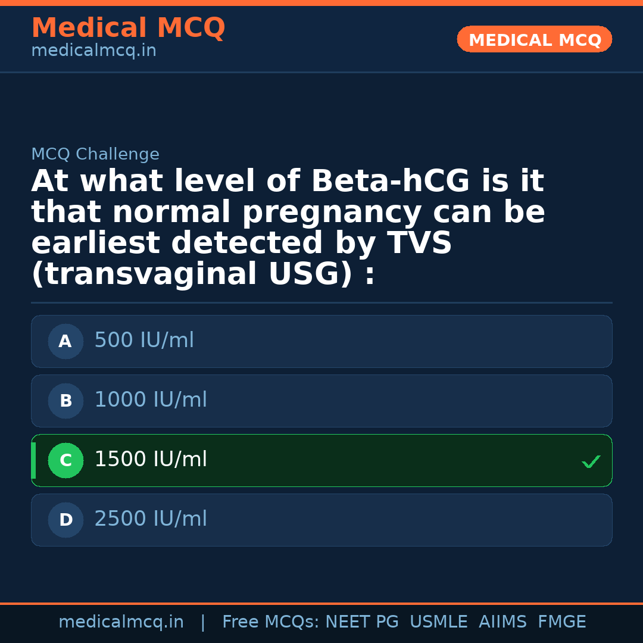Select FMGE in the footer

[x=561, y=622]
